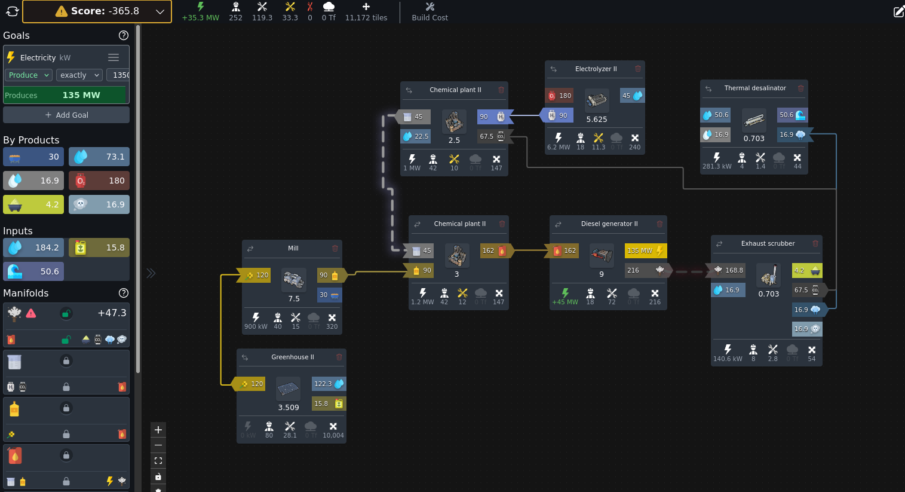Screen dimensions: 905x492
Task: Open the edit pencil icon in top-right corner
Action: click(x=898, y=11)
